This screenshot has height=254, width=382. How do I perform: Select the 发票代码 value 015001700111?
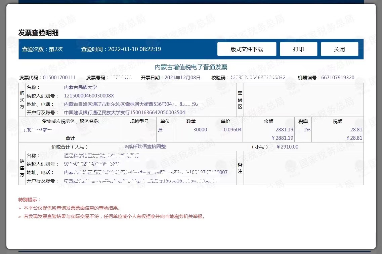(59, 78)
